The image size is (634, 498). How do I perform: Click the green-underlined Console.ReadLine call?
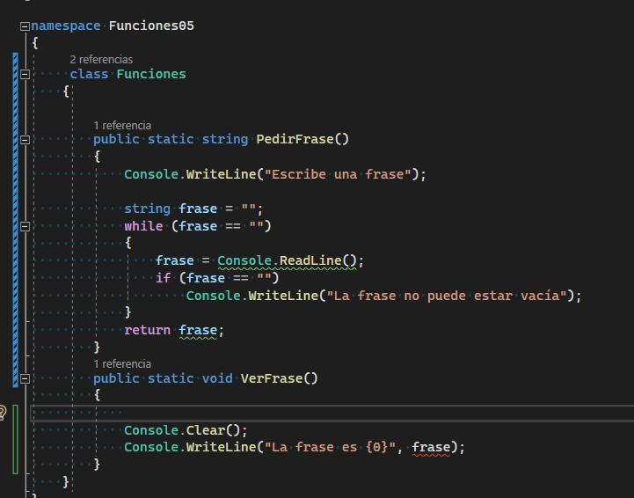click(x=287, y=261)
